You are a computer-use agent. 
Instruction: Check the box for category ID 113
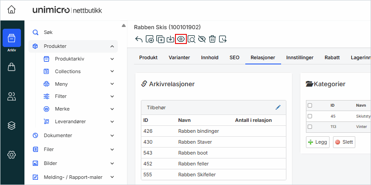click(310, 127)
